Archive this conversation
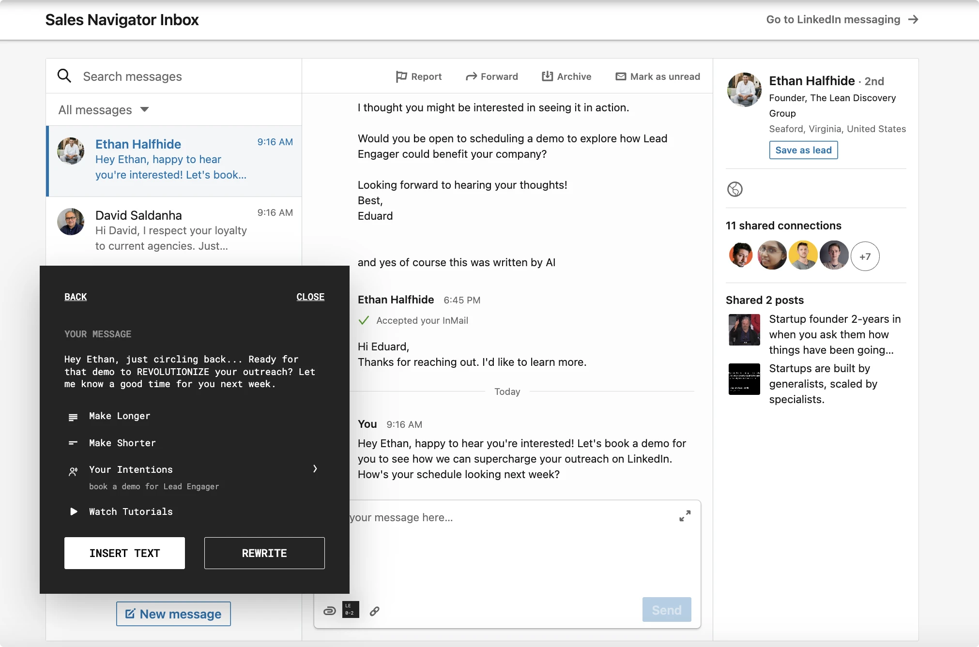Image resolution: width=979 pixels, height=647 pixels. [x=566, y=76]
